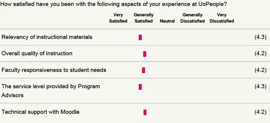
Task: Click the (4.3) score for Program Advisors
Action: 260,86
